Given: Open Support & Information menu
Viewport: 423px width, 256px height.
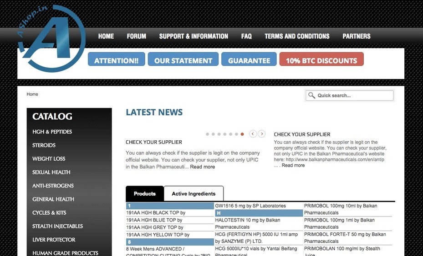Looking at the screenshot, I should pyautogui.click(x=194, y=36).
